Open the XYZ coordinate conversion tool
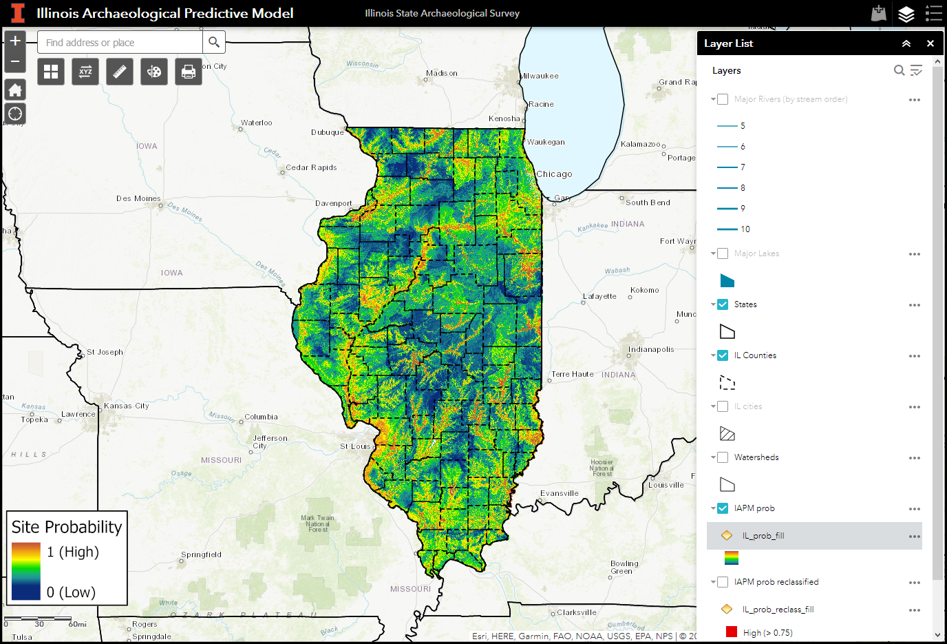 85,72
